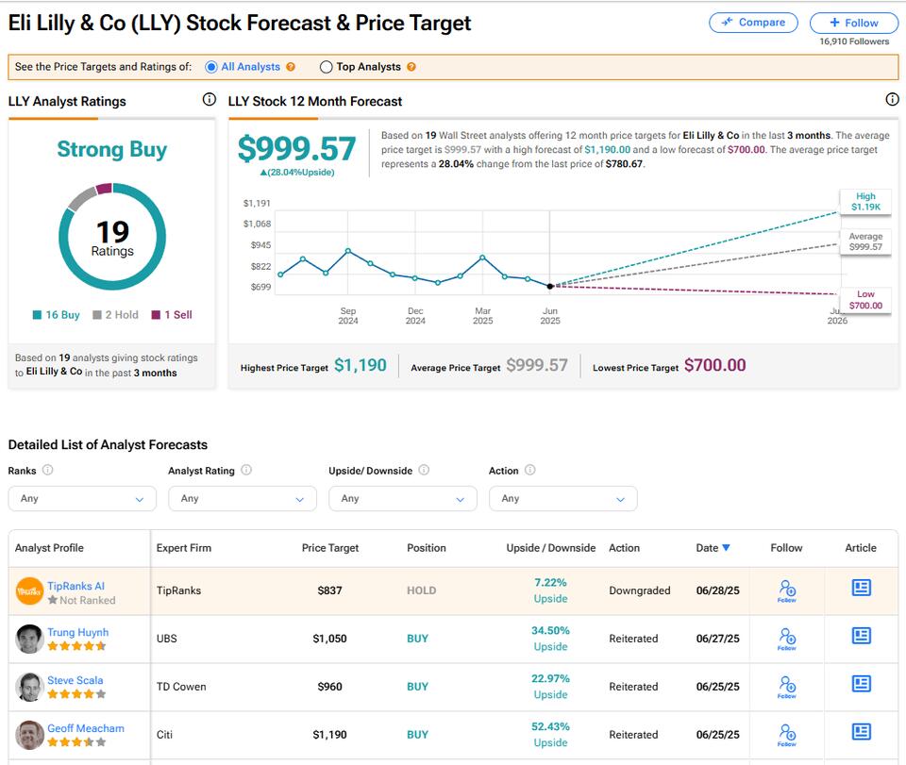
Task: Click the Low $700.00 forecast label on chart
Action: click(865, 300)
